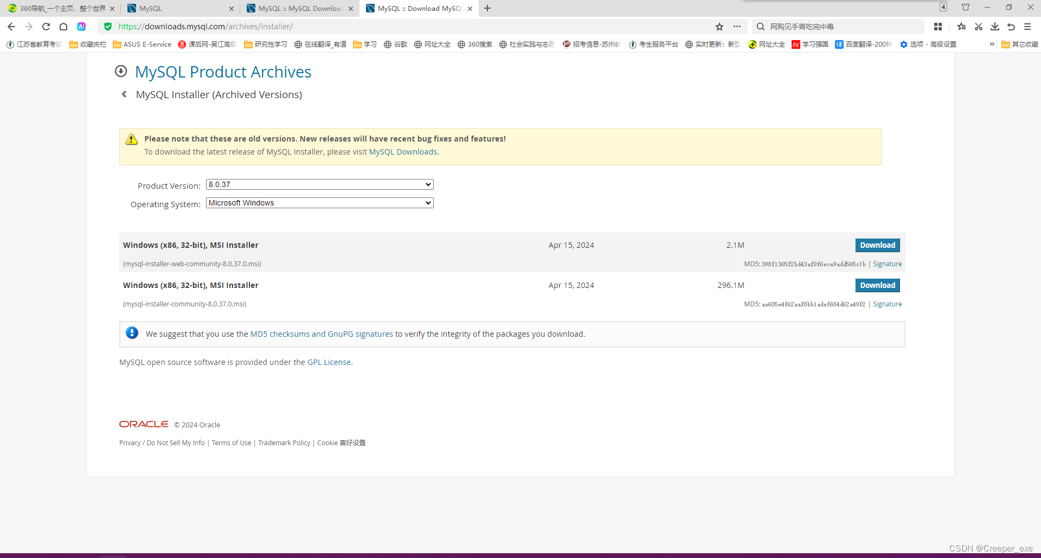The height and width of the screenshot is (558, 1041).
Task: Click the MySQL Product Archives heading
Action: (x=223, y=72)
